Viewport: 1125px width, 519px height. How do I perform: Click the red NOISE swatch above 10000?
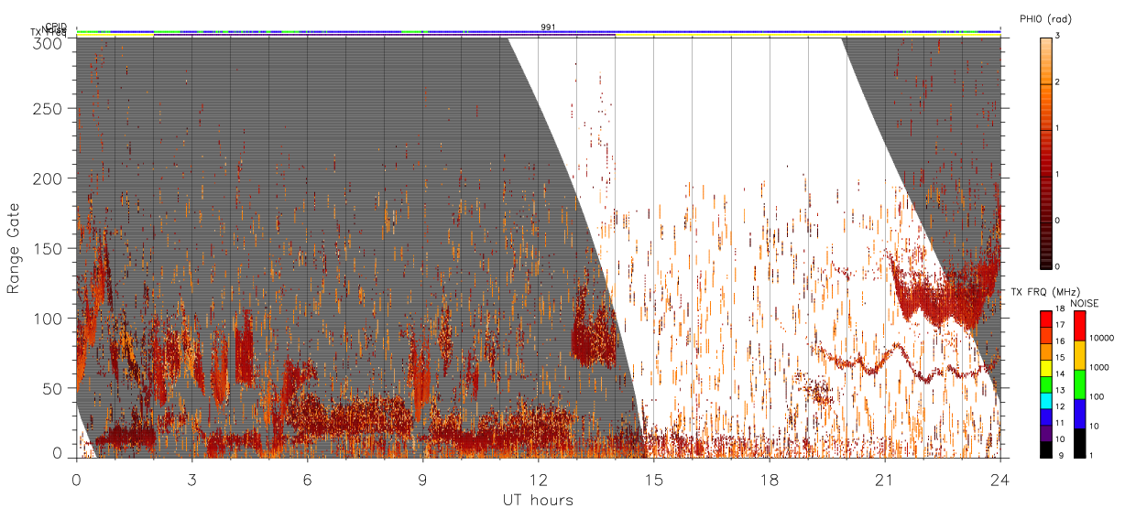(1079, 325)
